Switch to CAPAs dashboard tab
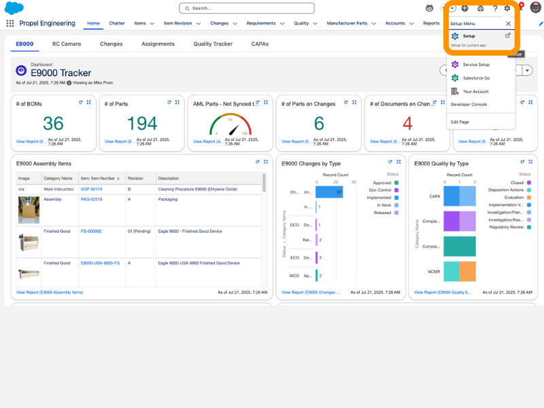The image size is (544, 408). (260, 44)
